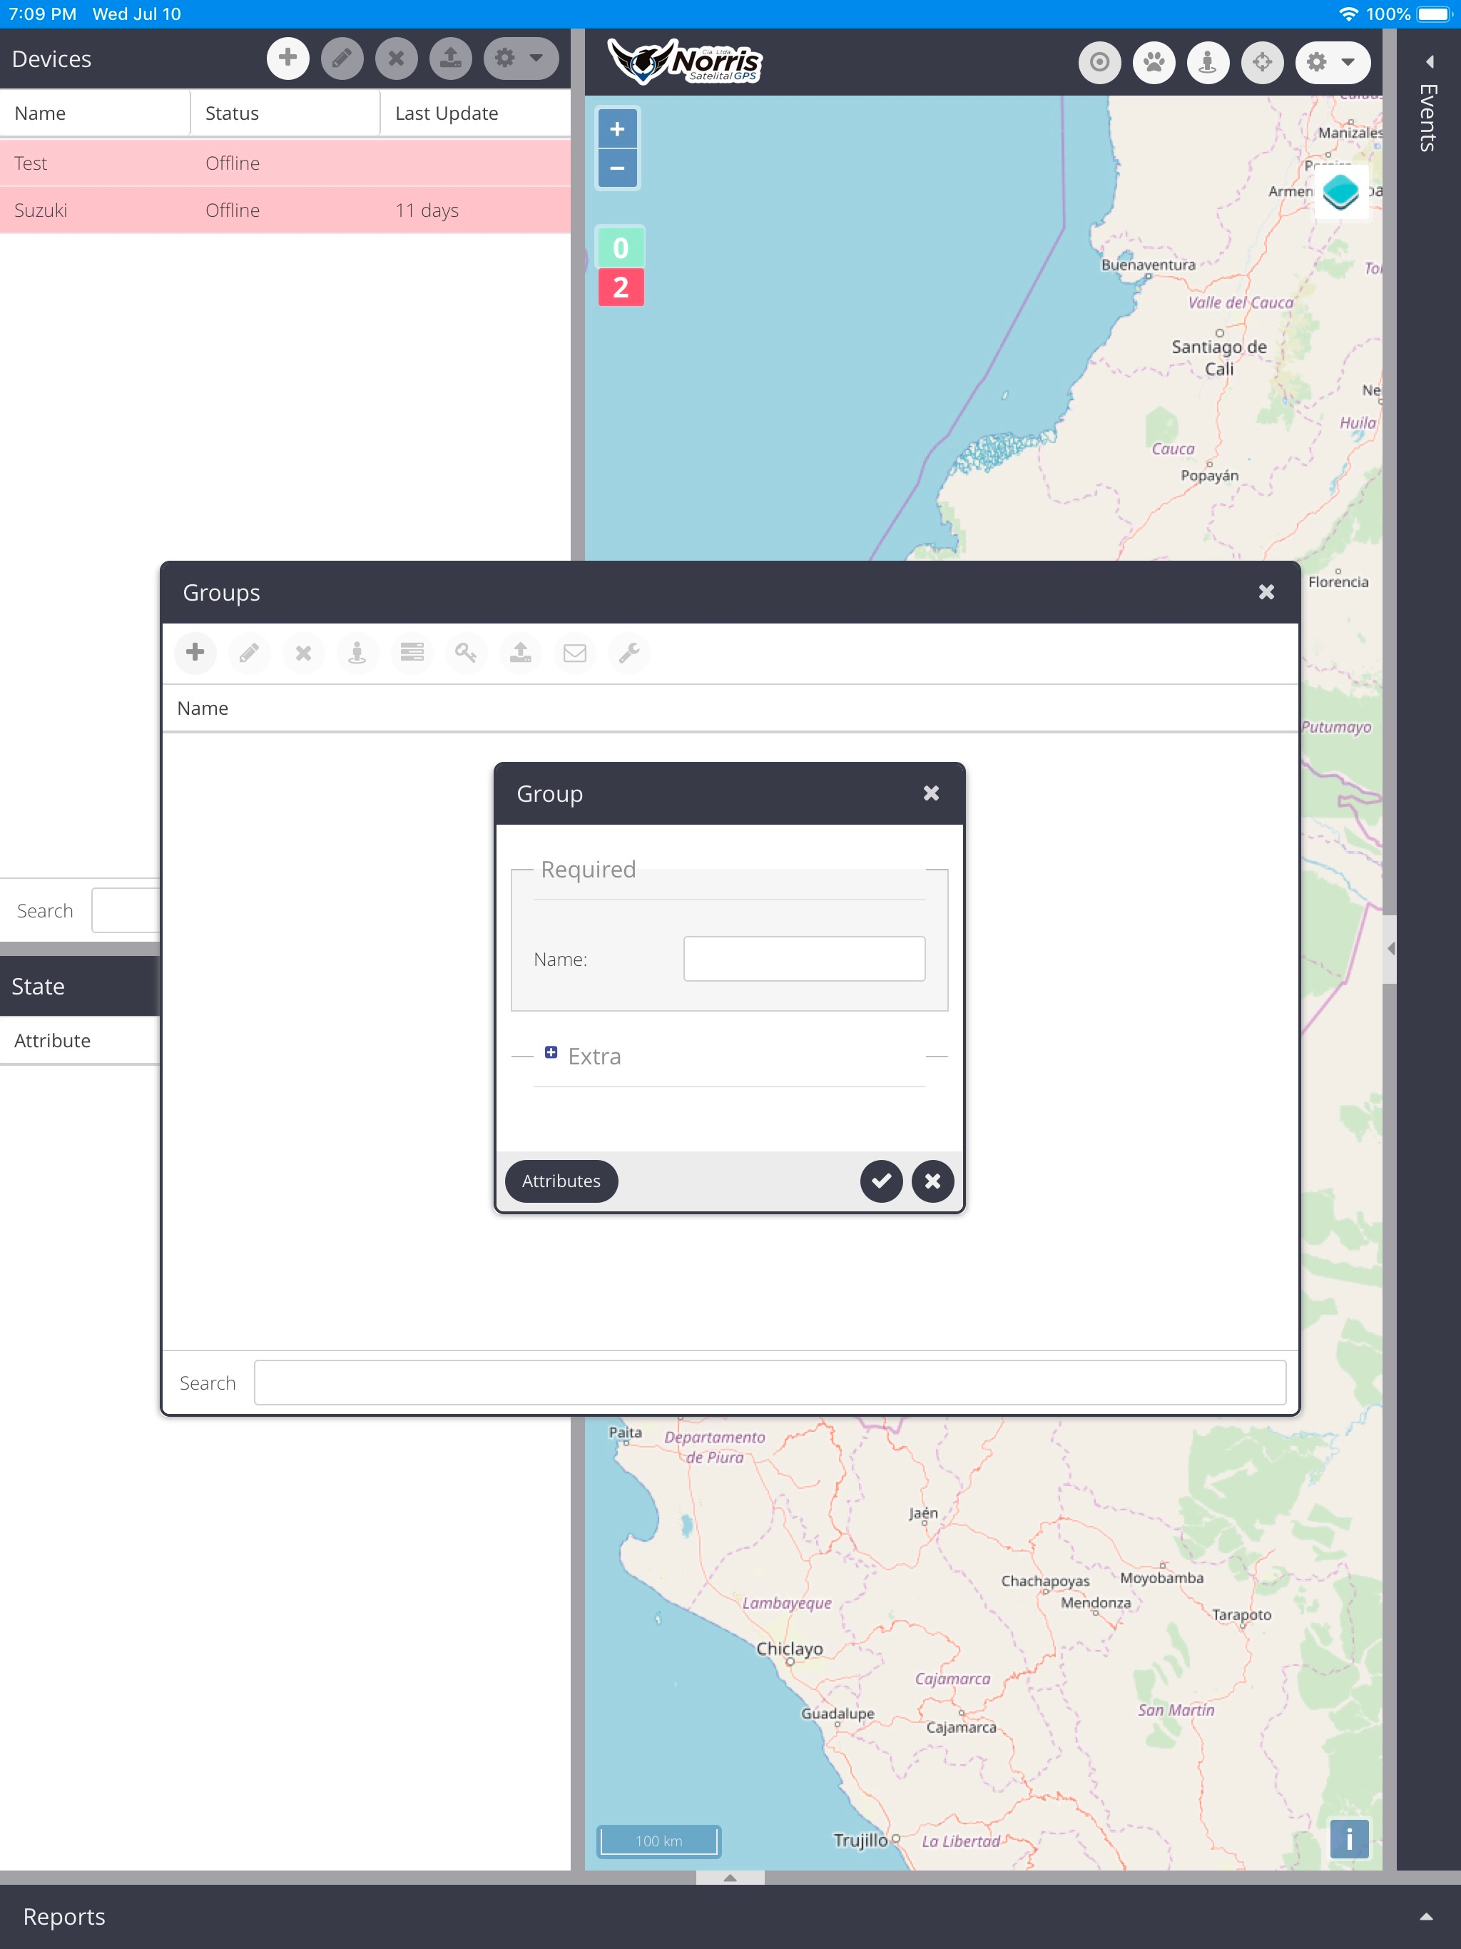
Task: Open the map layers switcher icon
Action: pyautogui.click(x=1340, y=191)
